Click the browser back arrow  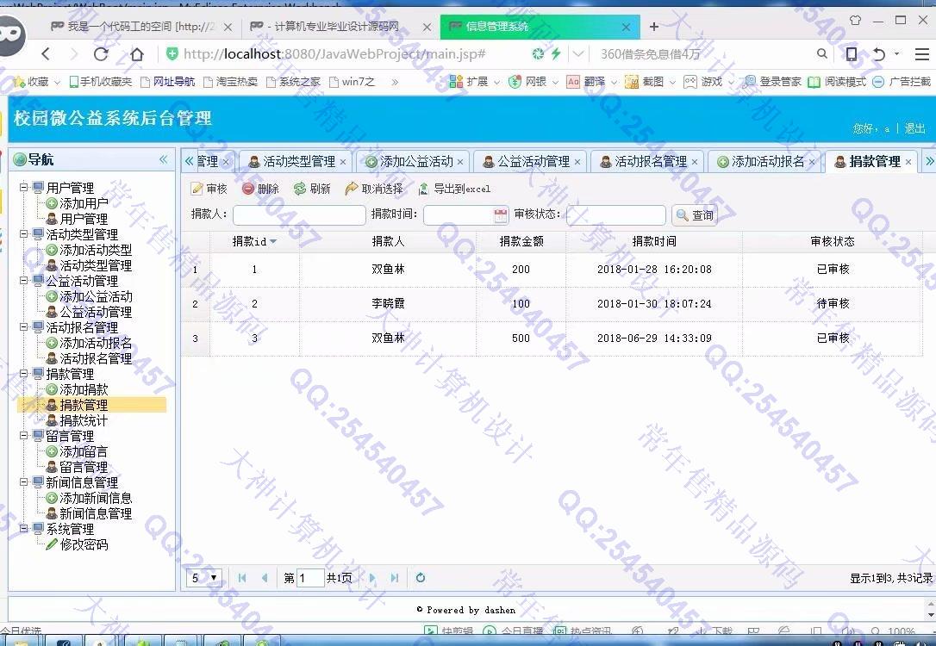(46, 54)
